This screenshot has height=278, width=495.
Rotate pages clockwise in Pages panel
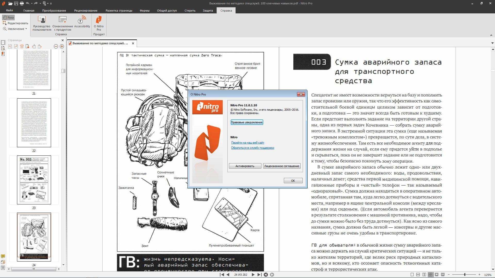coord(16,46)
